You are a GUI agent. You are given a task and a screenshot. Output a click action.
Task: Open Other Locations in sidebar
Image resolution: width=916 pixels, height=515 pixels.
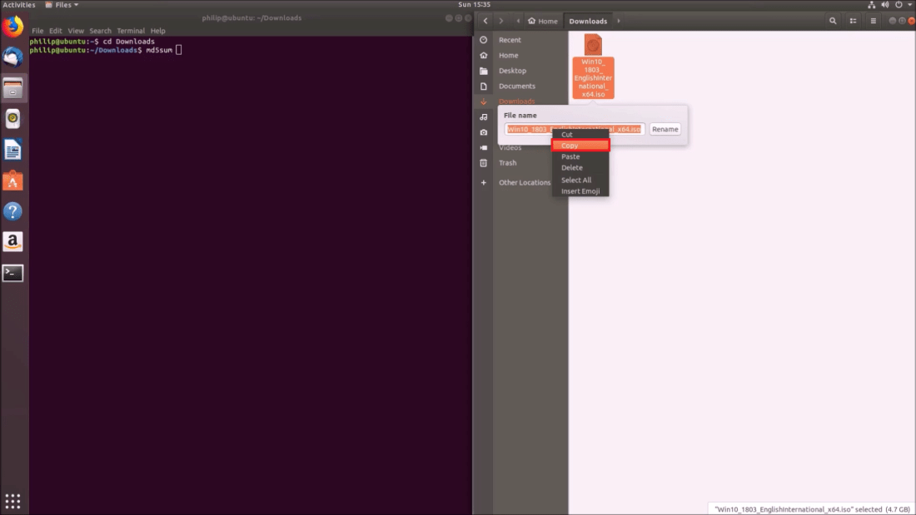point(524,183)
